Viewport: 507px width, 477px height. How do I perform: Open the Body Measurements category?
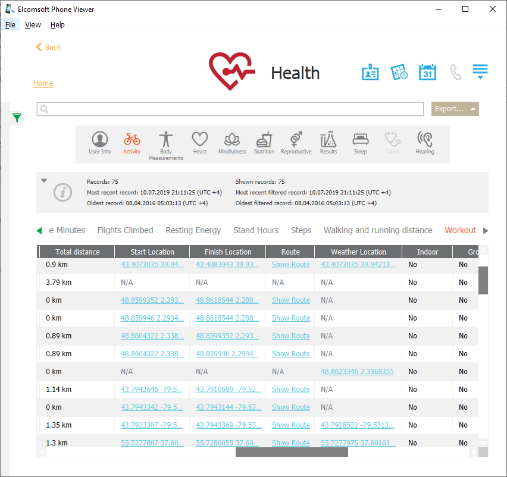(166, 145)
